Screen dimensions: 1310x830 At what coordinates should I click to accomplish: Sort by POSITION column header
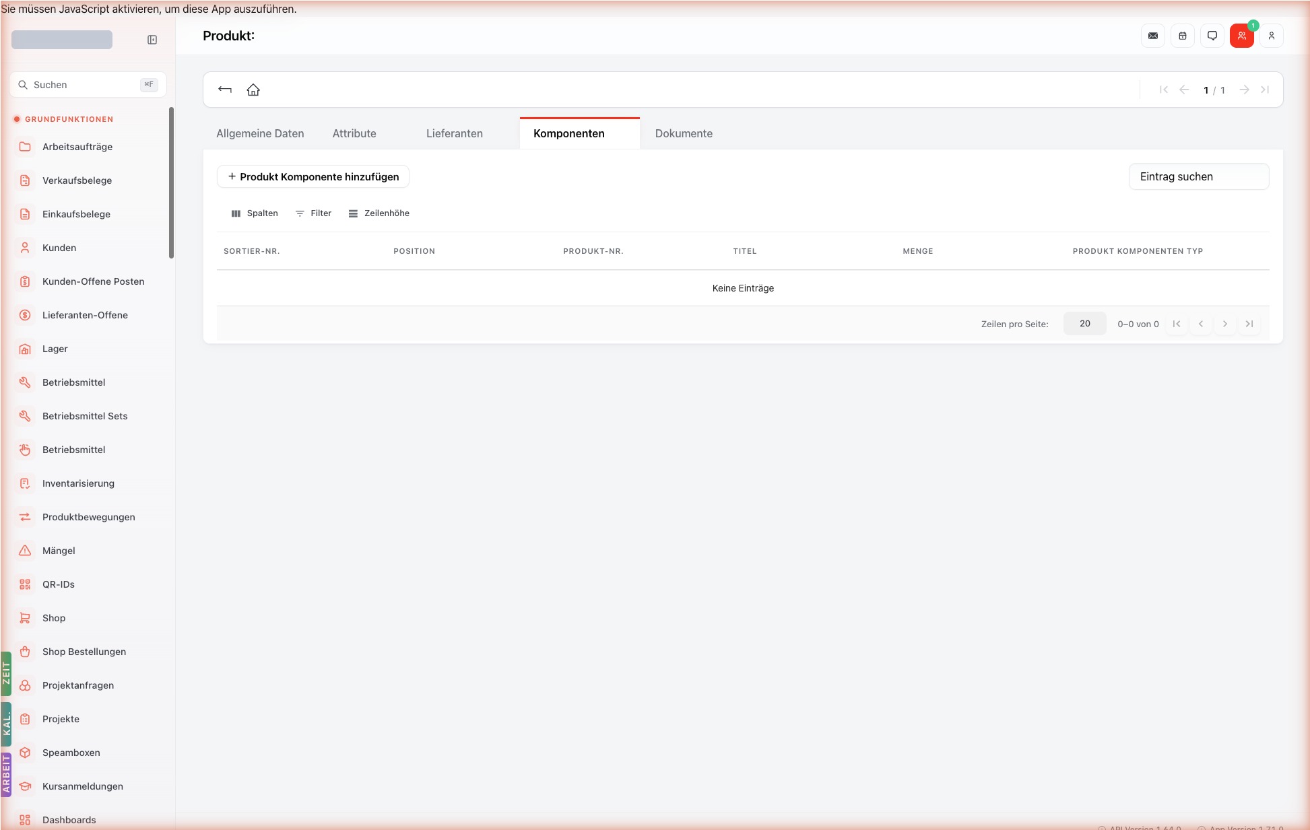click(414, 251)
